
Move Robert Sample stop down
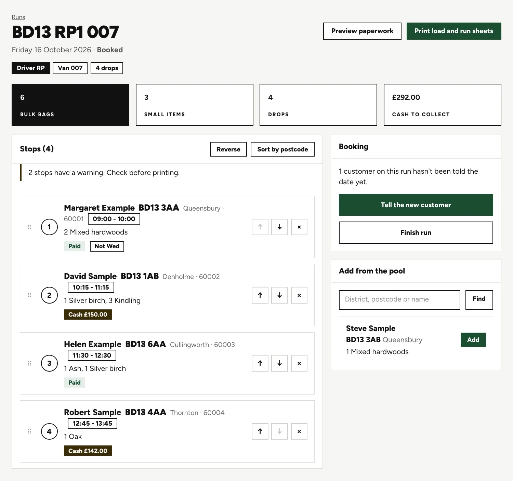point(279,431)
